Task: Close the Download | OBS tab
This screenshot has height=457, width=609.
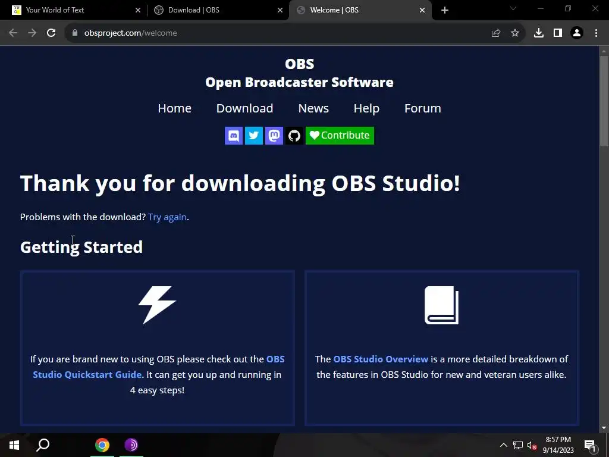Action: coord(280,10)
